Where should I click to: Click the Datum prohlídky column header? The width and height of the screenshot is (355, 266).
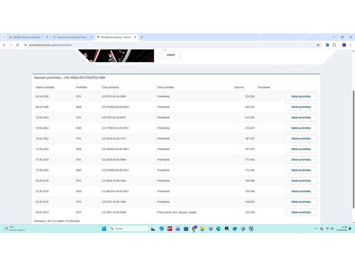point(45,87)
